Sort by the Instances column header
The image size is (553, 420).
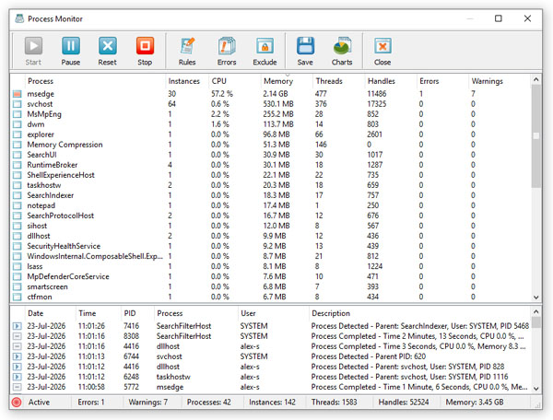tap(187, 81)
